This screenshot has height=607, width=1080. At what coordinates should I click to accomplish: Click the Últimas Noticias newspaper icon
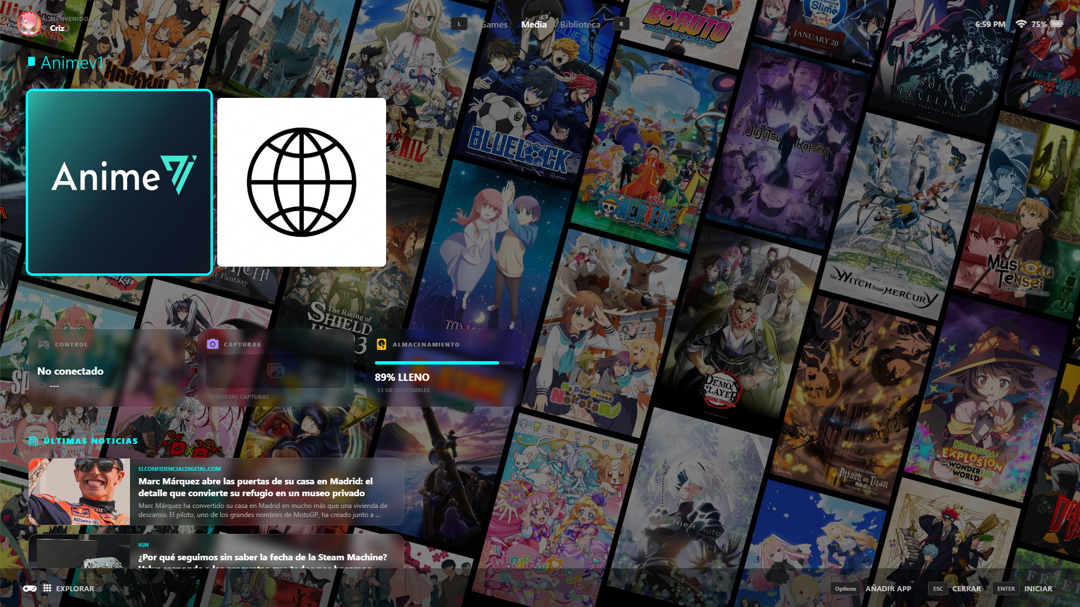(x=33, y=441)
